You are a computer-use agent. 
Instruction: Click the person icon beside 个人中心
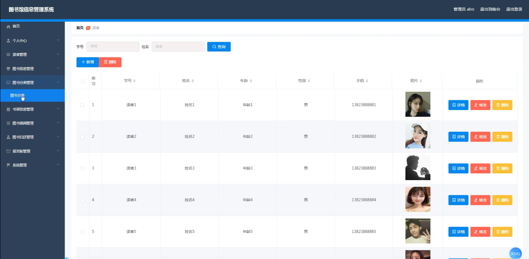click(x=8, y=41)
